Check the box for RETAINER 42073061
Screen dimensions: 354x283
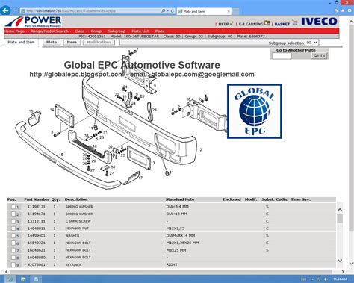click(13, 264)
